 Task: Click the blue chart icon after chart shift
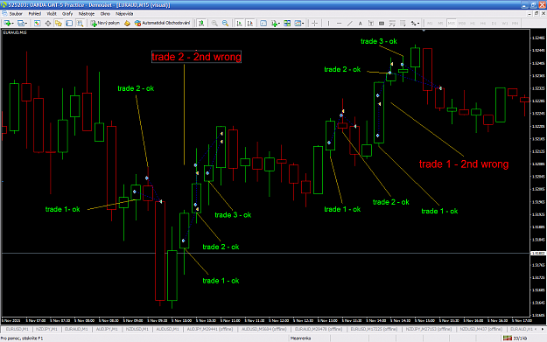[263, 24]
